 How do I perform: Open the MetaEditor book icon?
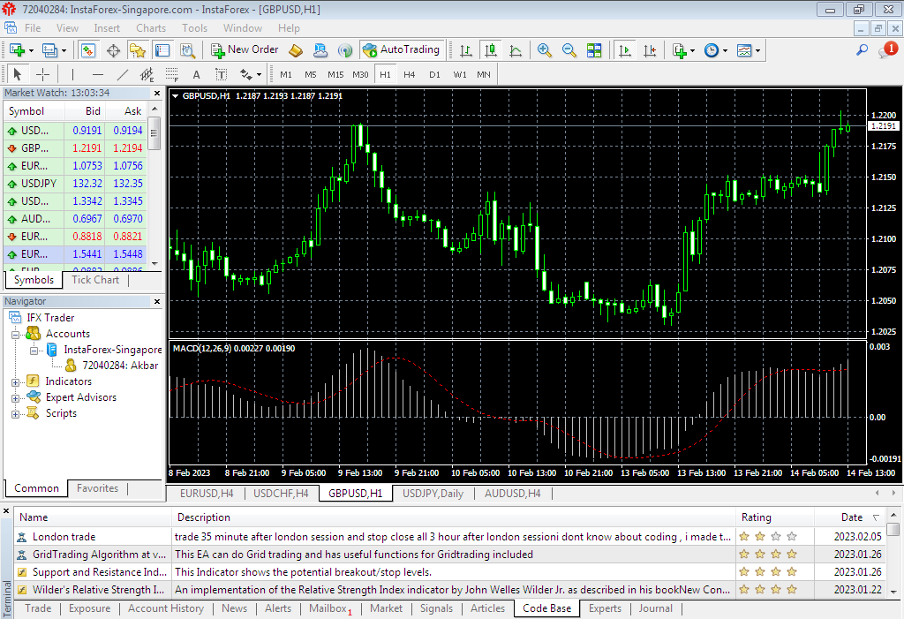coord(295,50)
